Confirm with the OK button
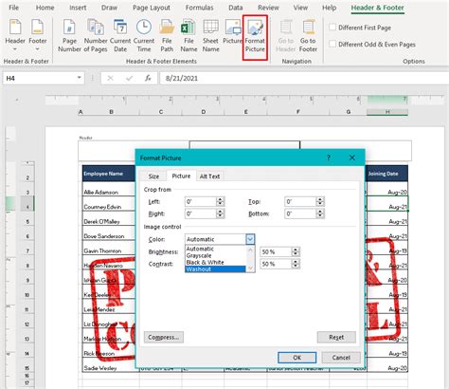The image size is (449, 389). point(296,358)
